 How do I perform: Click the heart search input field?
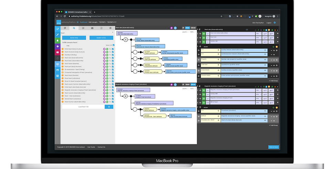coord(86,33)
